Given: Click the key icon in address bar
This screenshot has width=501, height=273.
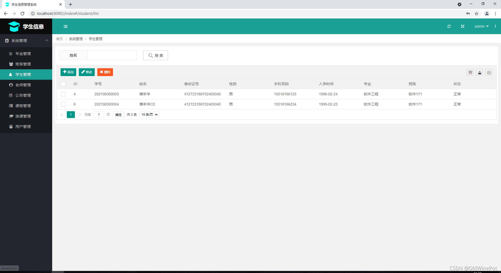Looking at the screenshot, I should coord(468,14).
